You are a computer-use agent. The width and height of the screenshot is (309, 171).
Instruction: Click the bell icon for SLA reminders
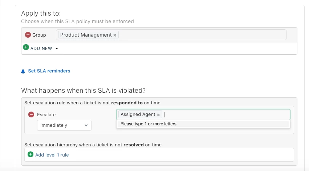tap(23, 71)
